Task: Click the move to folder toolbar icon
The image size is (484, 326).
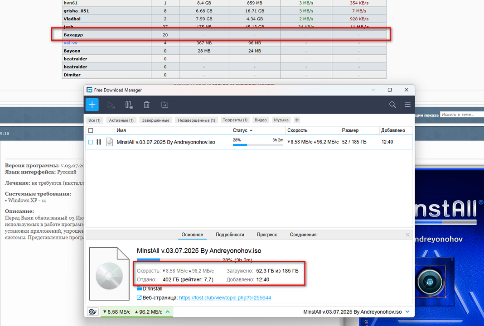Action: click(x=165, y=105)
